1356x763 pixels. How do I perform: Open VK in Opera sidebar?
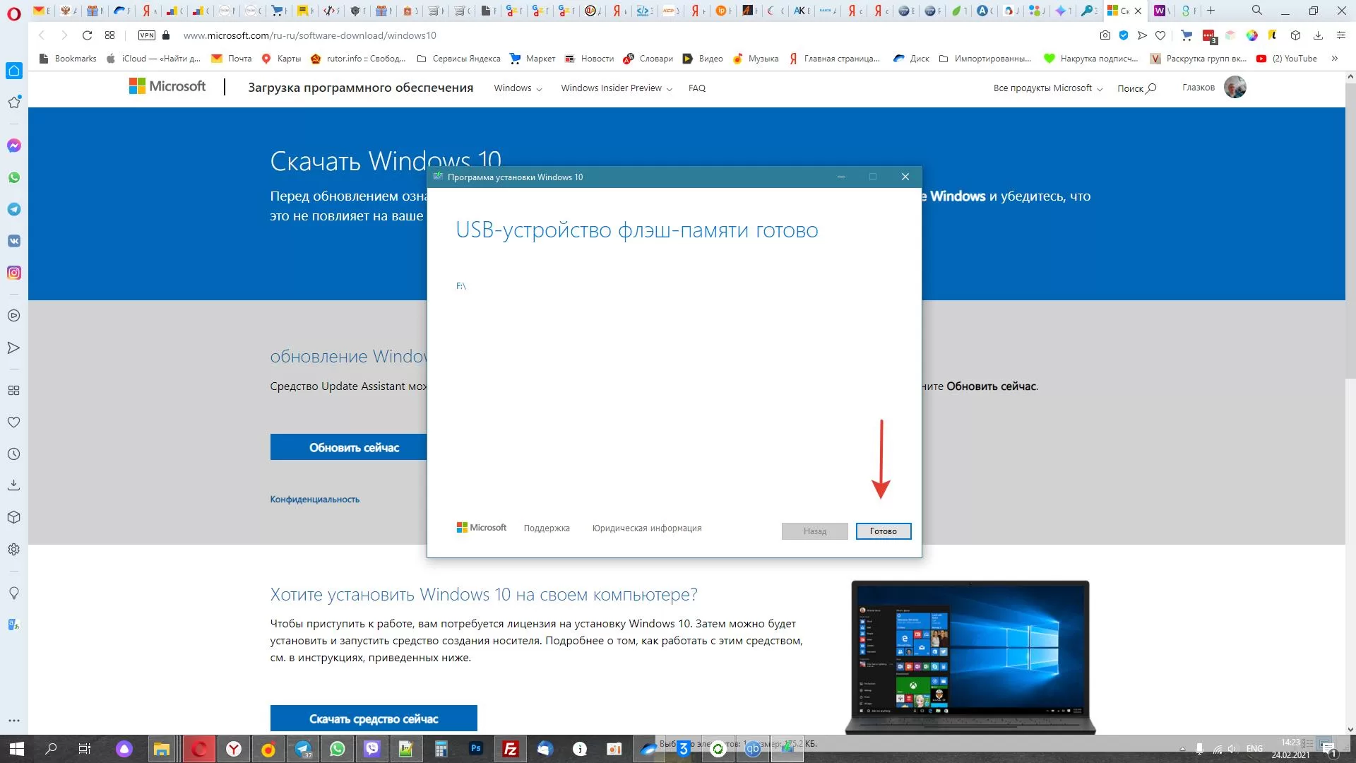(14, 241)
